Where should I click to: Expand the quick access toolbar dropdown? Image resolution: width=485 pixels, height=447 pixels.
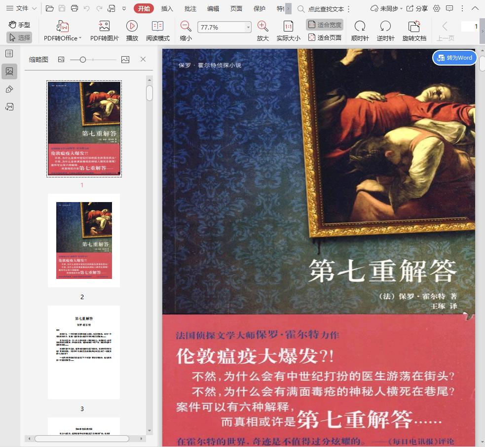[124, 9]
